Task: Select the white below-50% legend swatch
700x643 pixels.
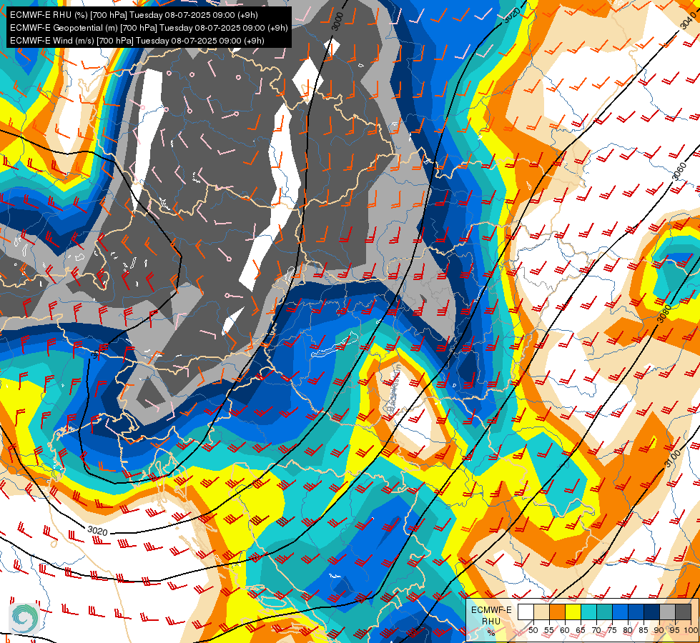Action: coord(526,612)
